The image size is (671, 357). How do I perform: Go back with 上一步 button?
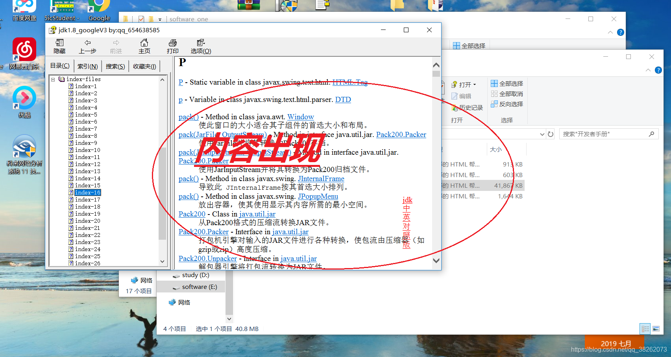click(87, 46)
